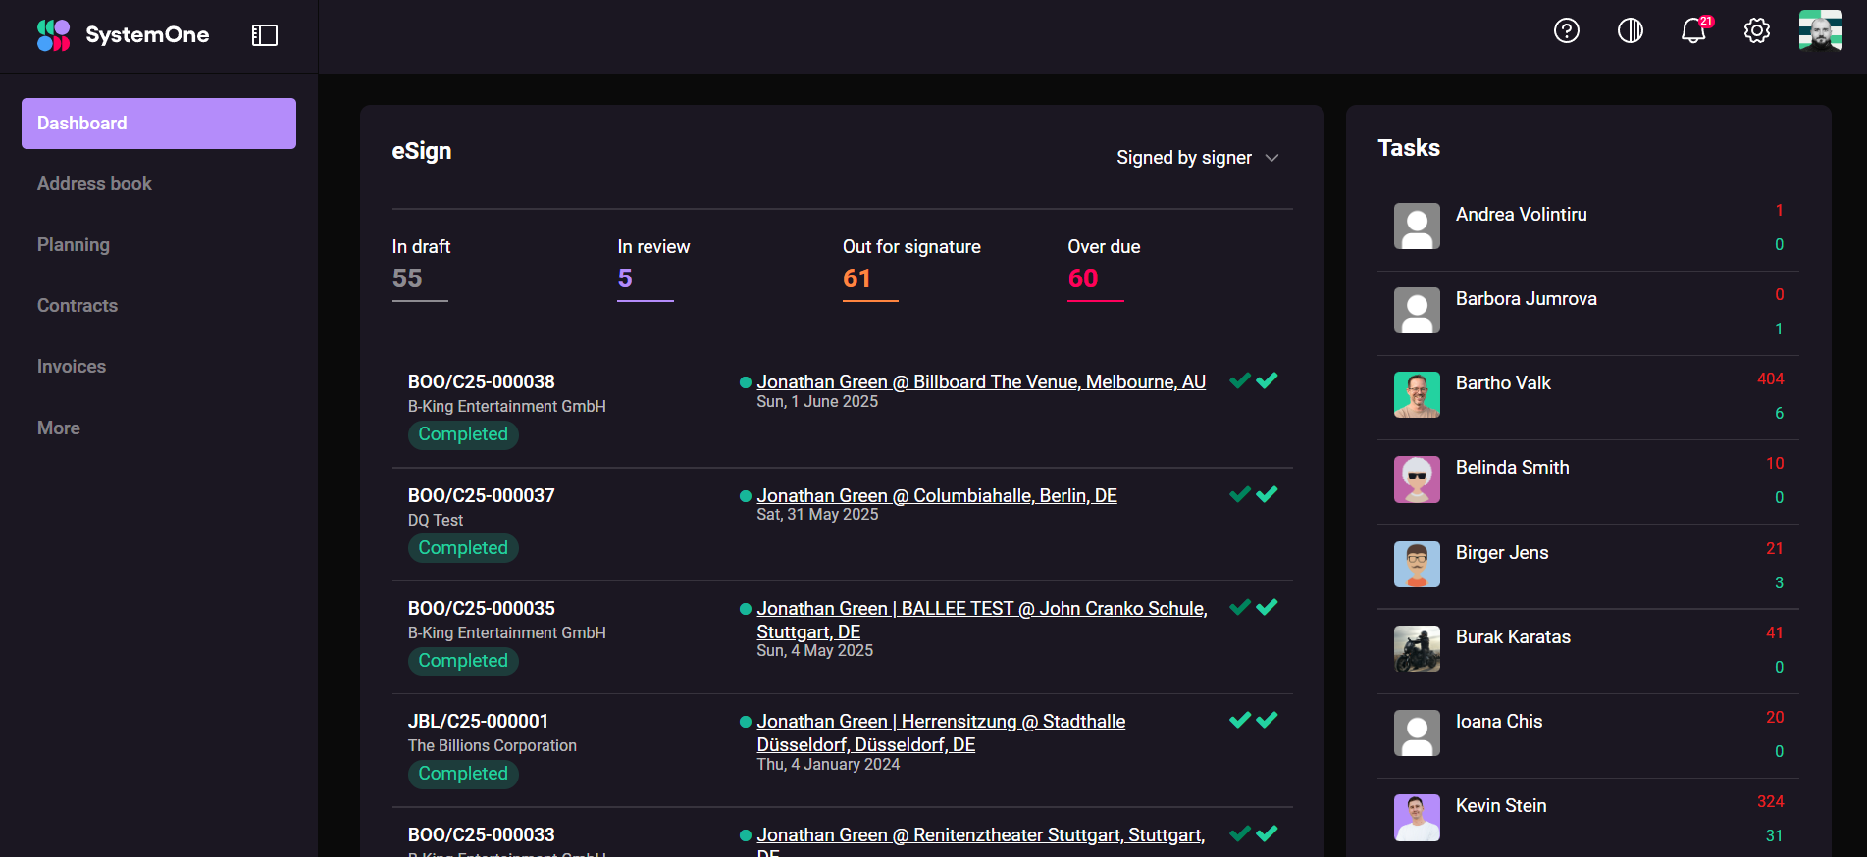Click Completed badge for BOO/C25-000037
Viewport: 1867px width, 857px height.
coord(463,548)
